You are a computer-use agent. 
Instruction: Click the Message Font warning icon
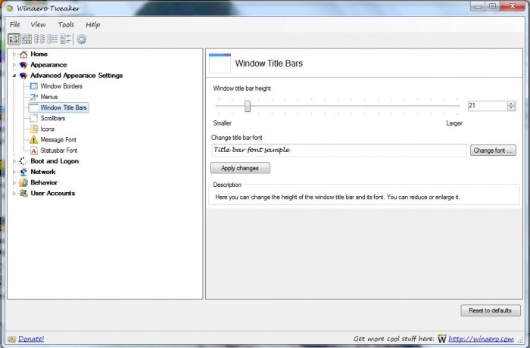coord(34,139)
